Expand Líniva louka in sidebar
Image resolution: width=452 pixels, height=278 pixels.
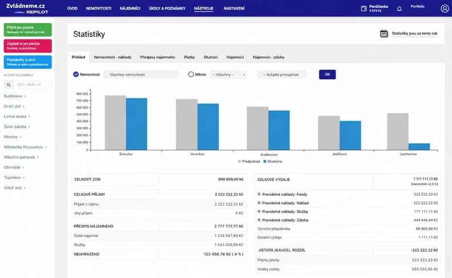(x=17, y=117)
